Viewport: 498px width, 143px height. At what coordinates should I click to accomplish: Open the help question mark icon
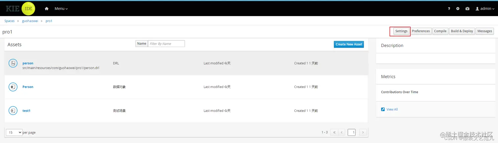tap(449, 9)
